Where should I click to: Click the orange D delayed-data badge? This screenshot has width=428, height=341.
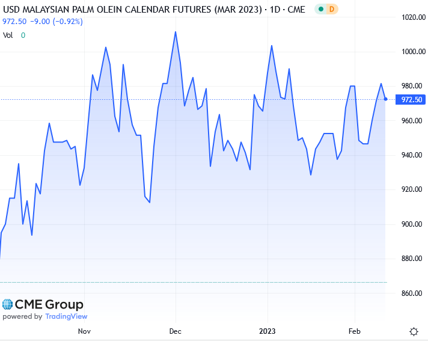tap(332, 9)
